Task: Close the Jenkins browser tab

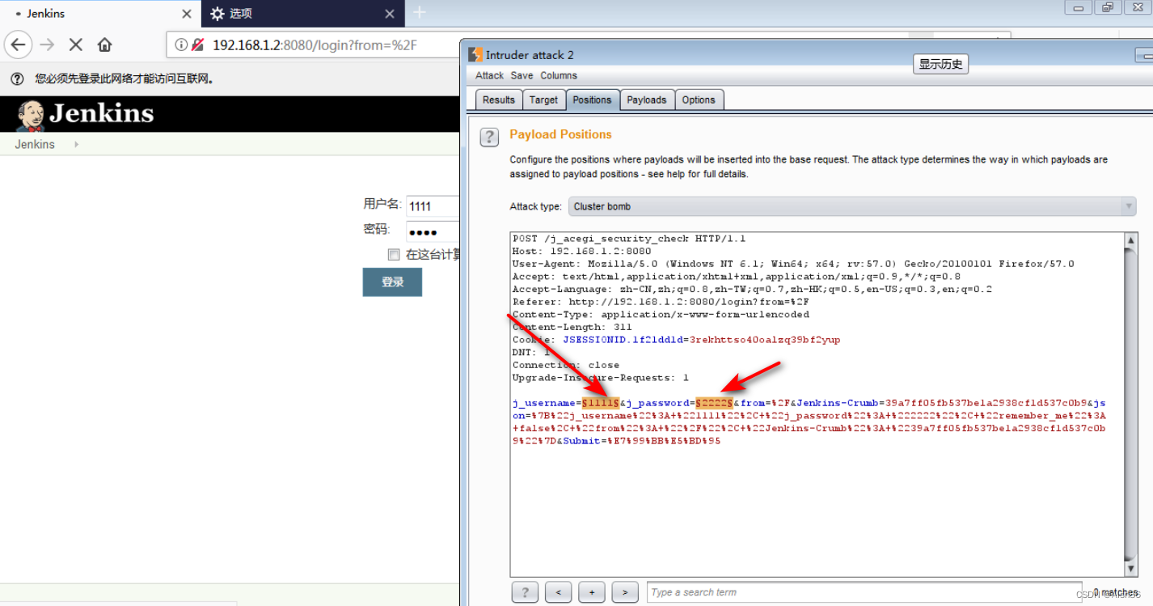Action: pos(187,14)
